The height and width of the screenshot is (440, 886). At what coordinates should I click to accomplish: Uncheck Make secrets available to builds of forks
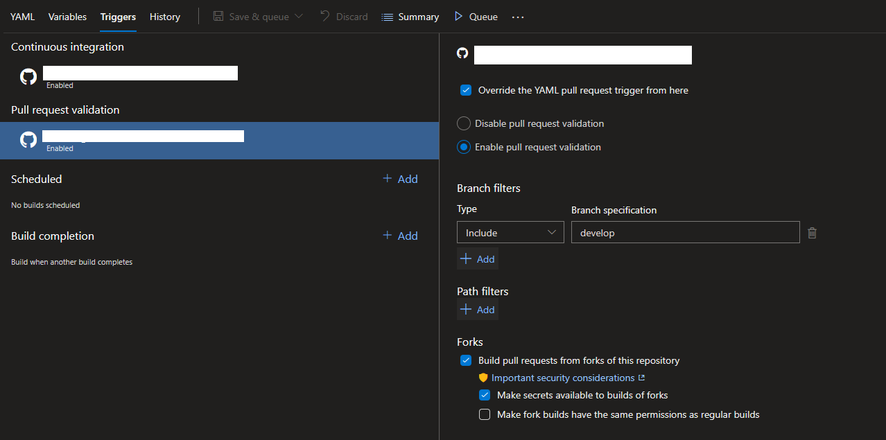(x=485, y=395)
